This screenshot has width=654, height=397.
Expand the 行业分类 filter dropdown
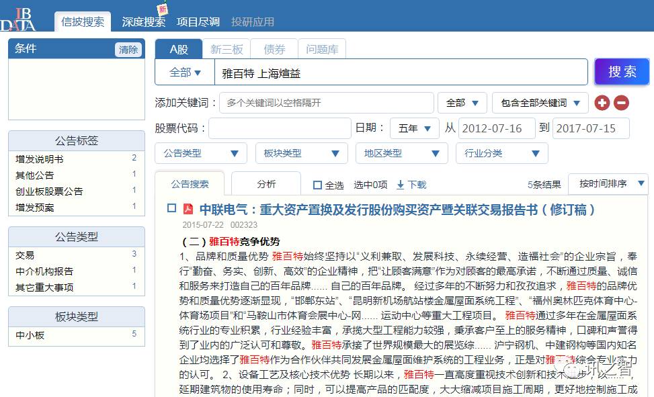pos(502,153)
